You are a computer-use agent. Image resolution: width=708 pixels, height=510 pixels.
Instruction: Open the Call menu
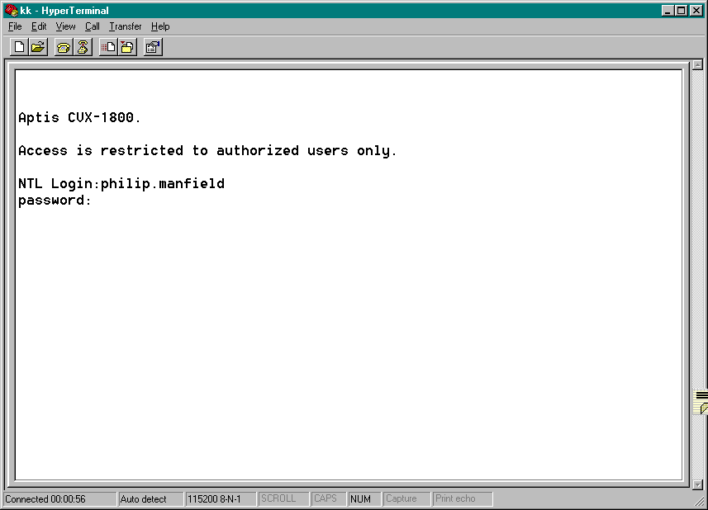92,26
